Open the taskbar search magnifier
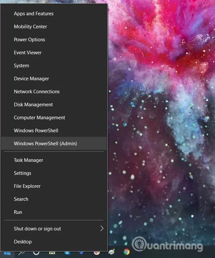The height and width of the screenshot is (258, 215). click(x=21, y=253)
